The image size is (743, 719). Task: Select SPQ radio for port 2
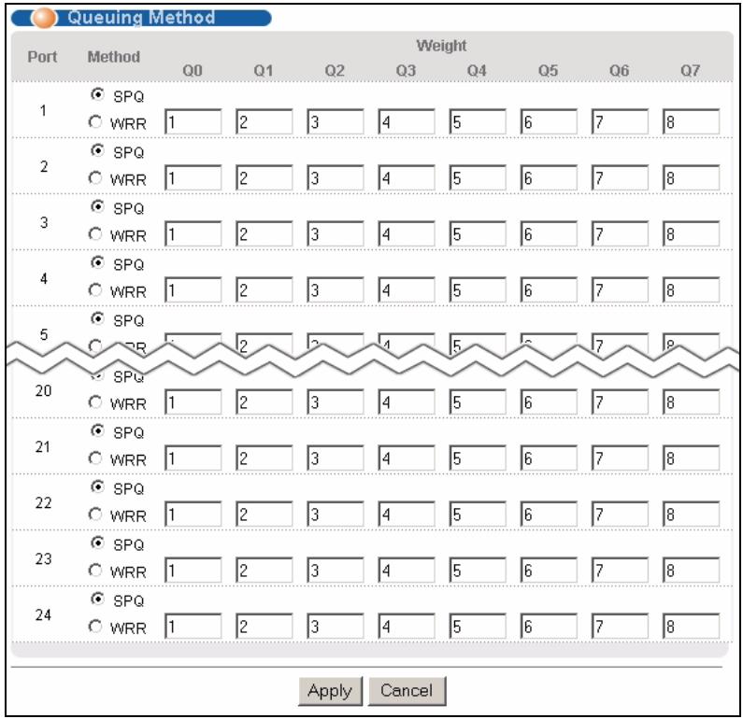coord(97,150)
